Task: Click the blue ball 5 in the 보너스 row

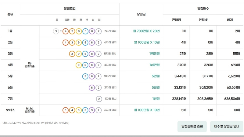Action: (85, 110)
